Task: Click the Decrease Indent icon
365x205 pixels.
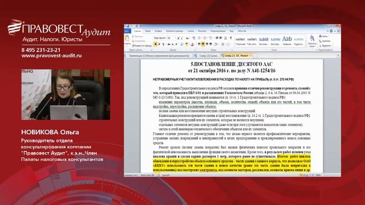Action: tap(217, 38)
